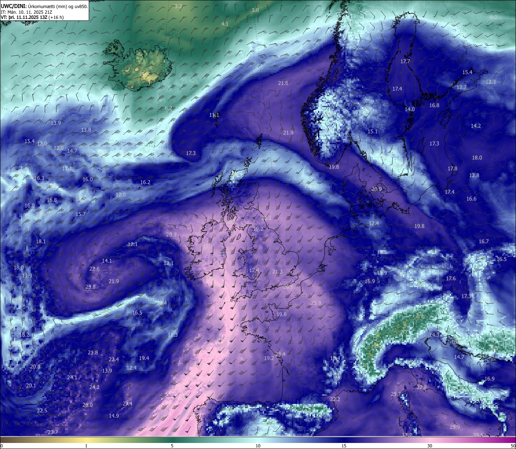Click the 17.7 value over northern Sweden
The height and width of the screenshot is (449, 516).
pos(405,61)
